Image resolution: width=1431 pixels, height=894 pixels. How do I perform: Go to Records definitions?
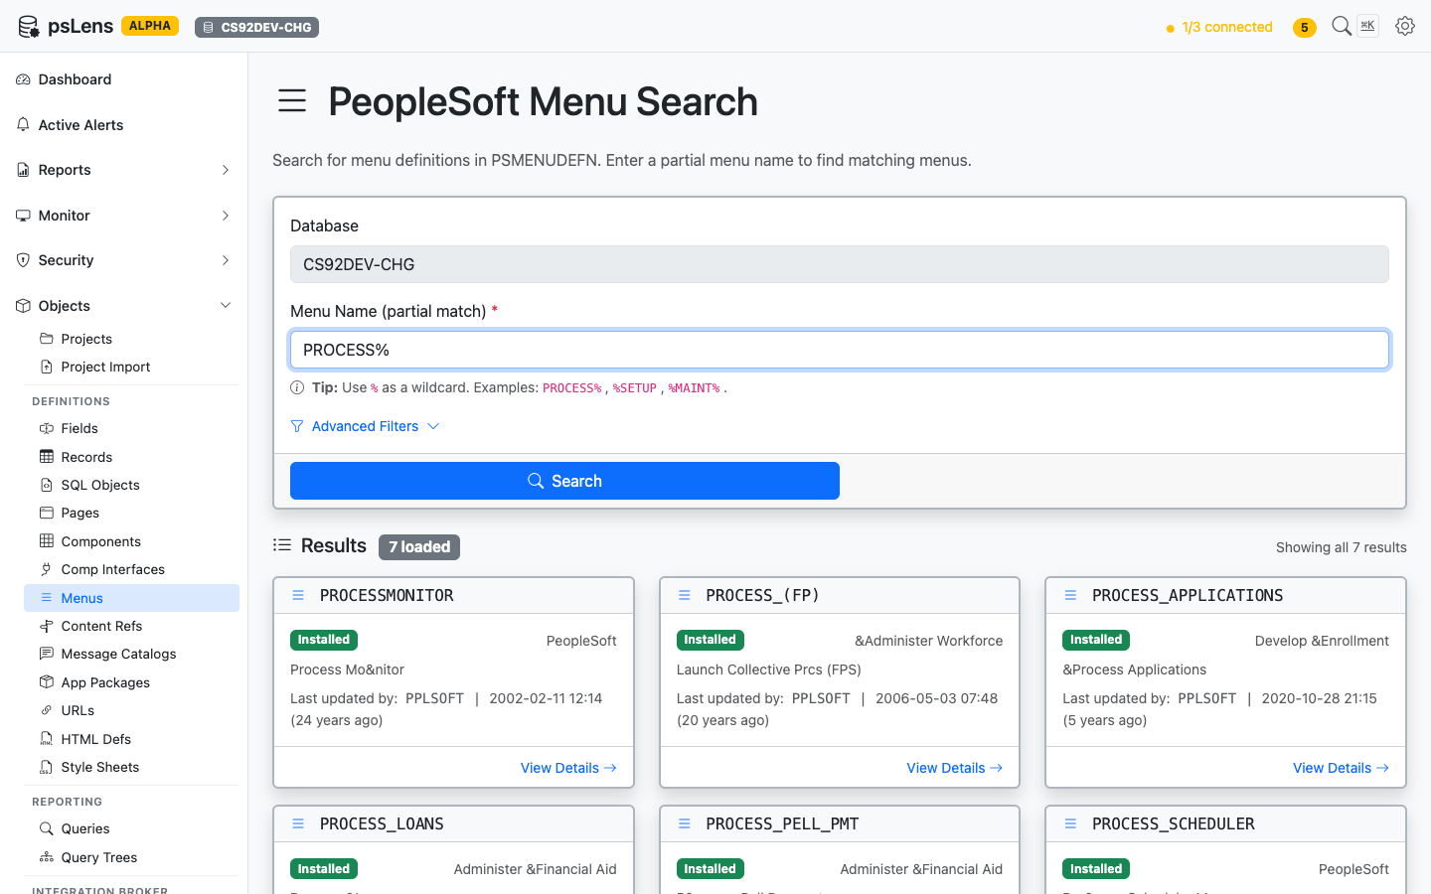pyautogui.click(x=131, y=457)
